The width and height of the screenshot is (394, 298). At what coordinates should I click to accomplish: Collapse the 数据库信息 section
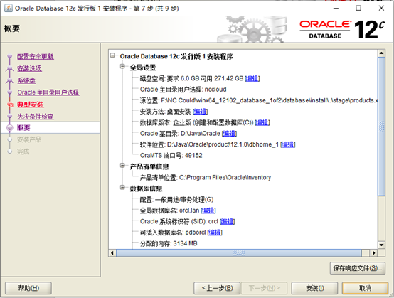click(122, 188)
